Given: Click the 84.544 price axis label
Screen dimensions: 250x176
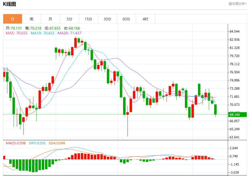Looking at the screenshot, I should click(x=235, y=31).
